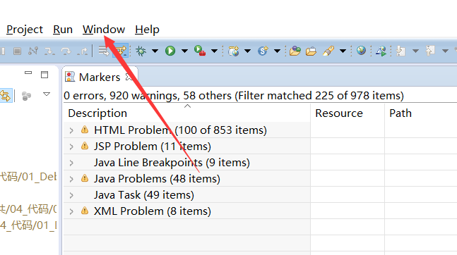Click the marker summary '0 errors, 920 warnings' text
Viewport: 457px width, 255px height.
point(121,96)
